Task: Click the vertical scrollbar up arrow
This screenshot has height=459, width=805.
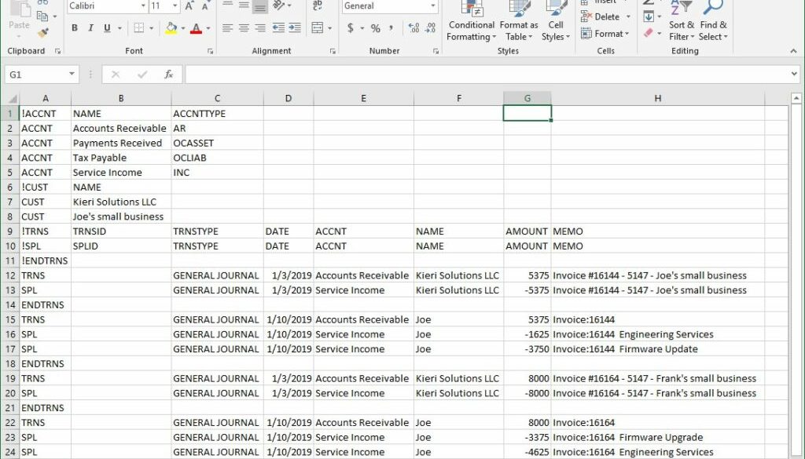Action: [x=796, y=98]
